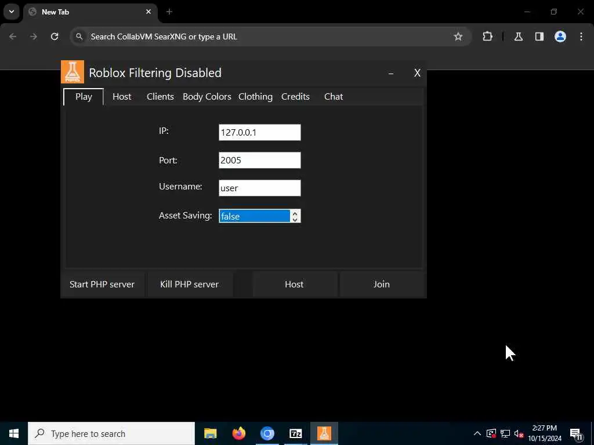Click the search icon in address bar
This screenshot has width=594, height=445.
79,37
